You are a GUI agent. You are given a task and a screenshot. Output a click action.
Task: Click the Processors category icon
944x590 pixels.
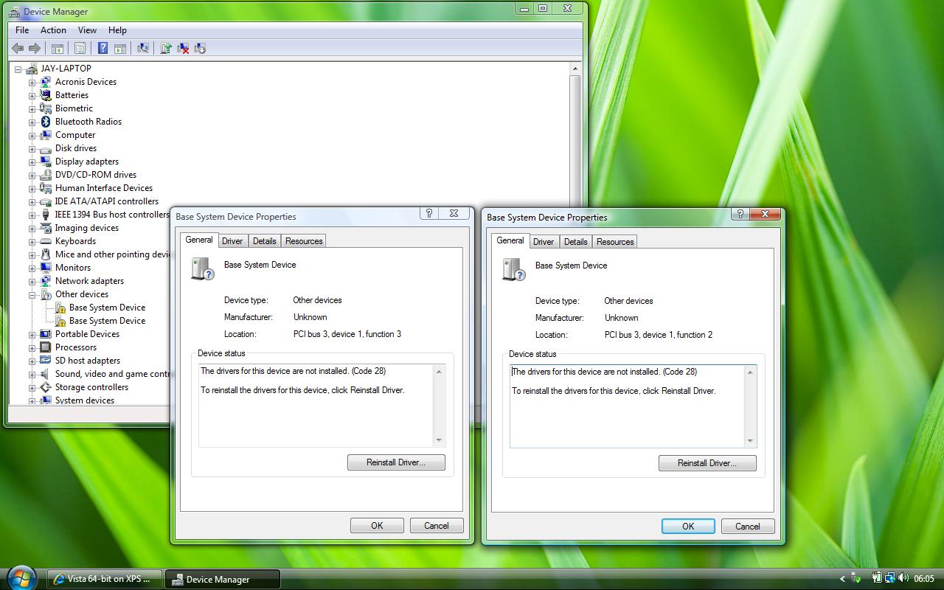[x=46, y=347]
